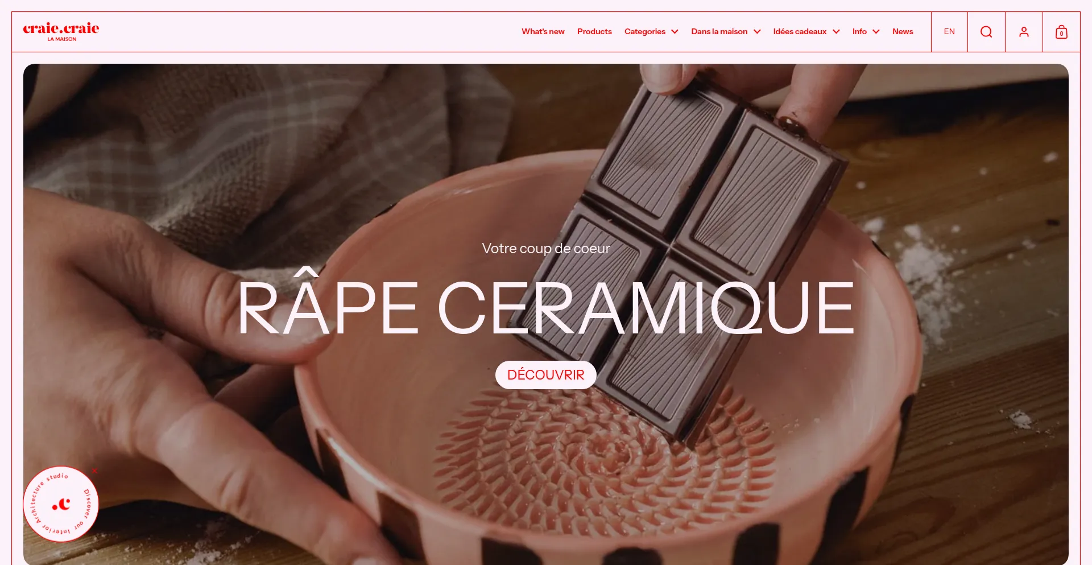Close the circular studio badge with red X
Image resolution: width=1092 pixels, height=565 pixels.
click(x=95, y=471)
